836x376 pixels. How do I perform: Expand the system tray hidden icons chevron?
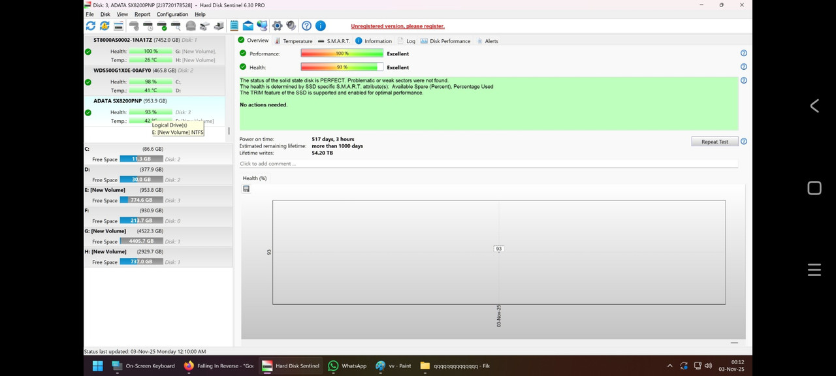669,366
